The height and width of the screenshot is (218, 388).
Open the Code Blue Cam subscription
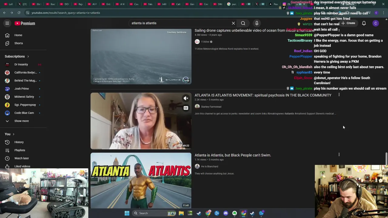click(x=23, y=113)
